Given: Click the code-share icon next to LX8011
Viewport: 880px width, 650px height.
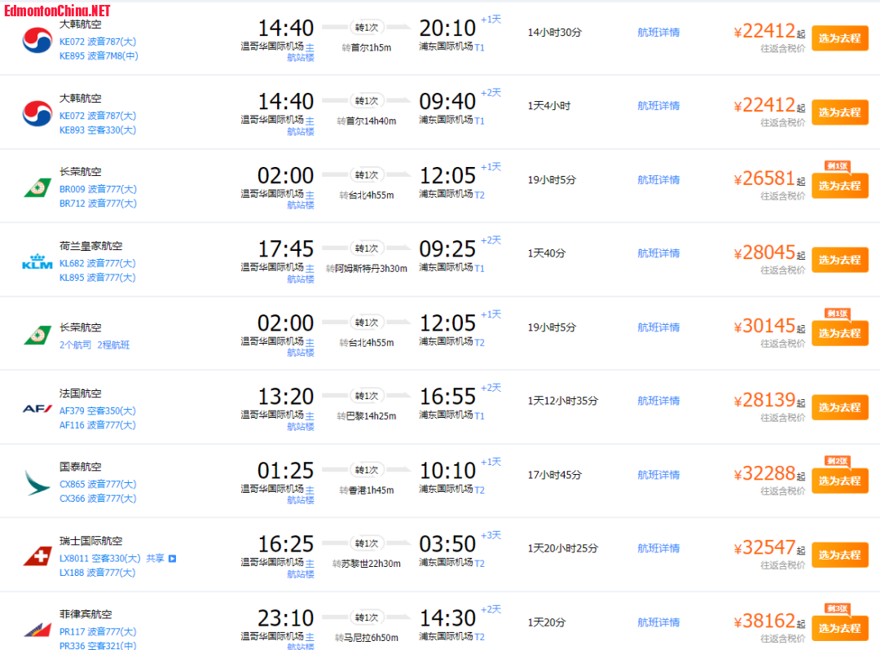Looking at the screenshot, I should [x=172, y=559].
